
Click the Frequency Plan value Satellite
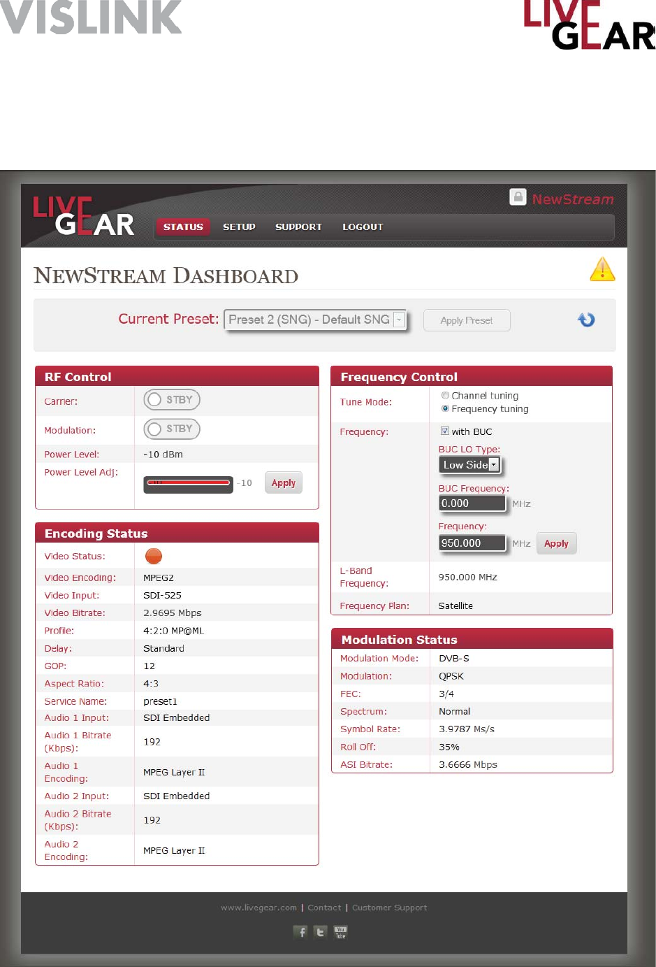(x=455, y=606)
